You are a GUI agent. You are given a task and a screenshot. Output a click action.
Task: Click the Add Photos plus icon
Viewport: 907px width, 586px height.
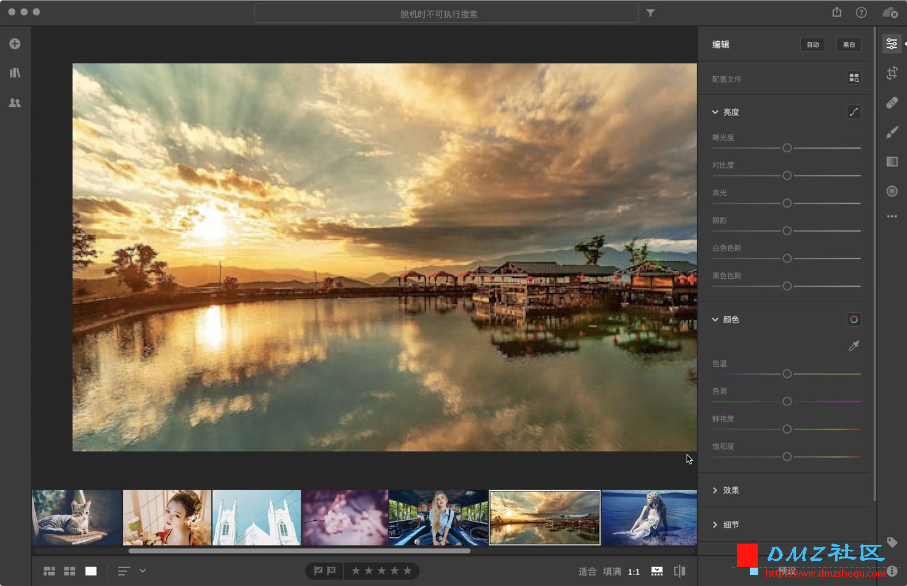tap(15, 44)
